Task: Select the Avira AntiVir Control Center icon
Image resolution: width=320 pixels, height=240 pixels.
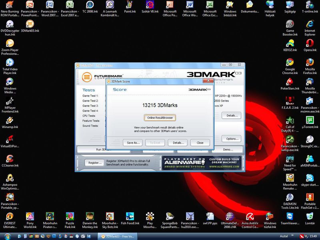Action: pyautogui.click(x=250, y=221)
